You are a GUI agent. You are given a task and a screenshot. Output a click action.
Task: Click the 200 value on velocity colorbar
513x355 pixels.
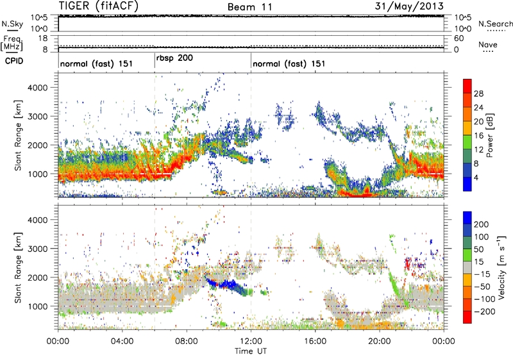(482, 224)
